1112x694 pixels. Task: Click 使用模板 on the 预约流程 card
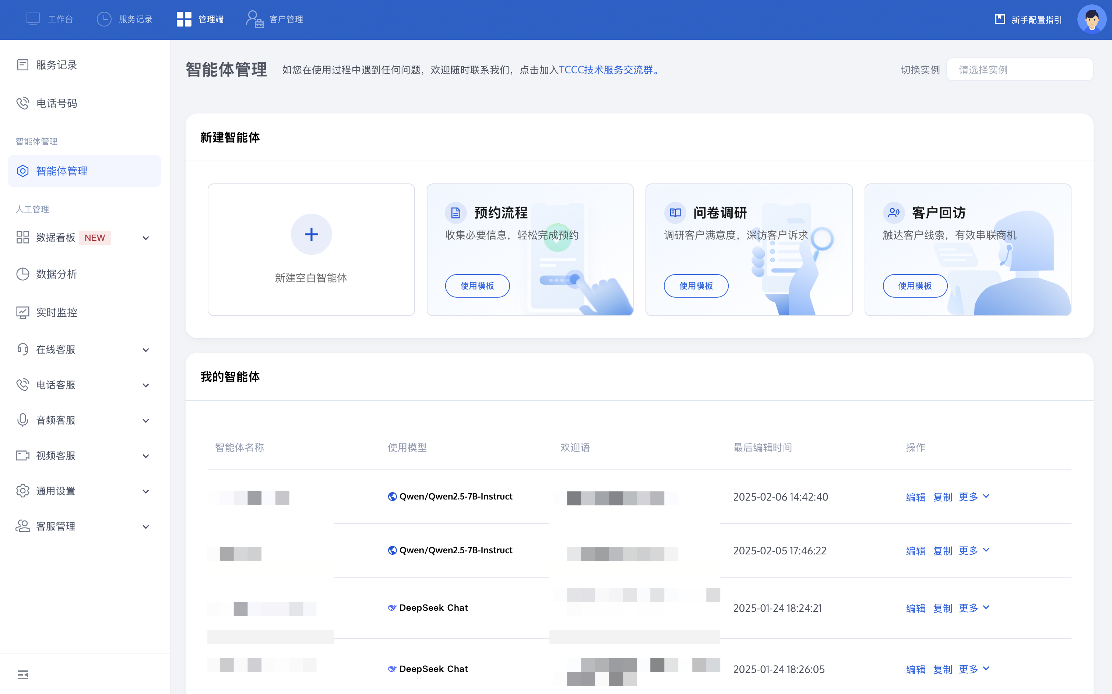tap(477, 285)
